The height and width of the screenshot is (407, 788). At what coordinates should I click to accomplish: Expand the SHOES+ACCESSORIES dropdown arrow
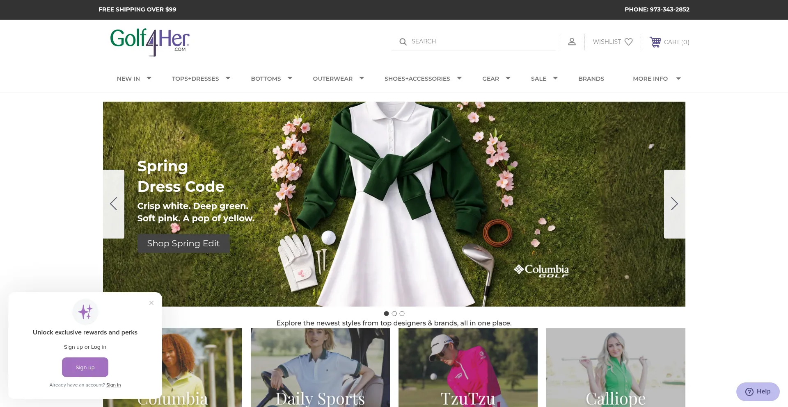(x=459, y=78)
